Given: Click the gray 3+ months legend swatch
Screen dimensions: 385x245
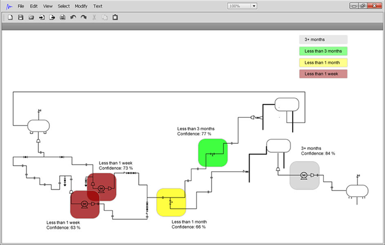Looking at the screenshot, I should tap(323, 39).
